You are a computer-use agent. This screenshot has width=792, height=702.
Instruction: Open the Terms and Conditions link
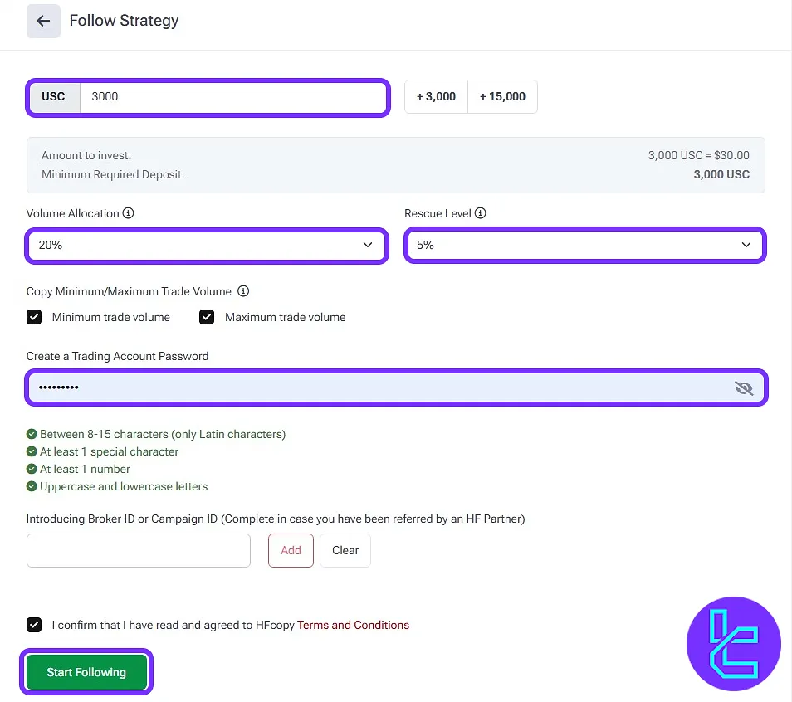pyautogui.click(x=353, y=625)
